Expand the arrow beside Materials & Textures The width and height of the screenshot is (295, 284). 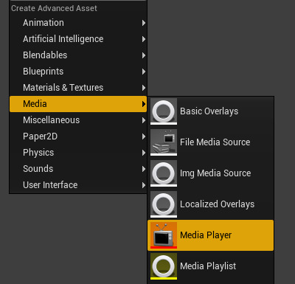[144, 88]
